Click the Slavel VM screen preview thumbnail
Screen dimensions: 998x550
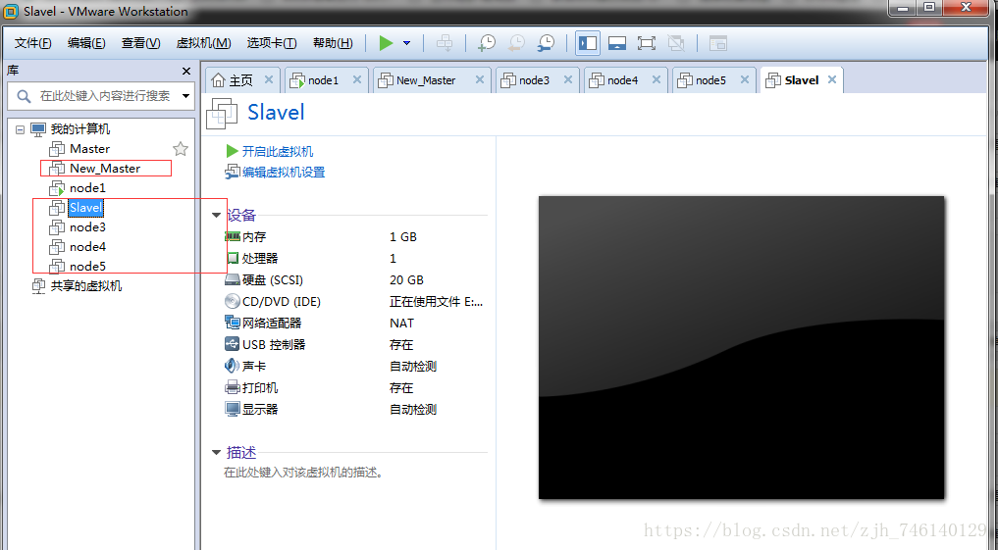[742, 347]
